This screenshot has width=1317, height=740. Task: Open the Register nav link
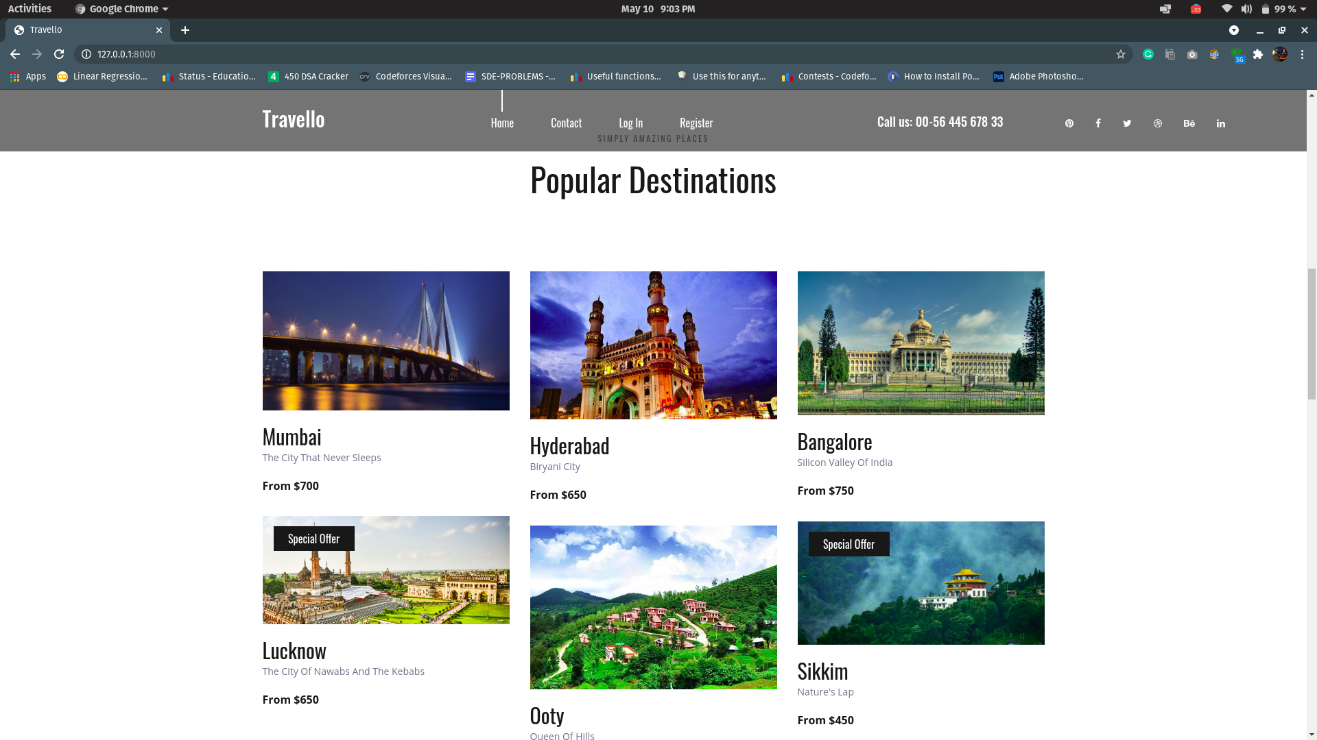coord(696,123)
